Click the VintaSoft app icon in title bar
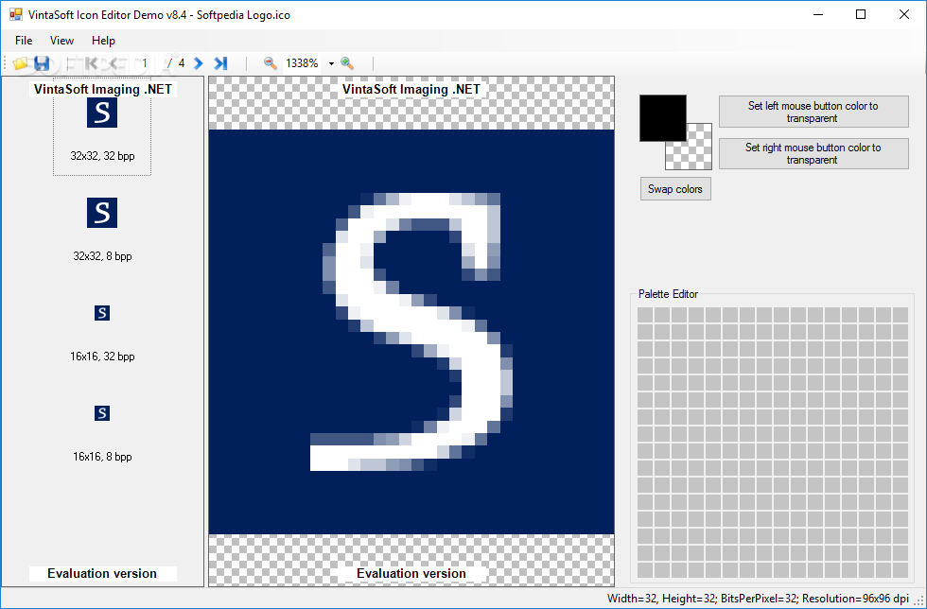The width and height of the screenshot is (927, 609). pos(16,14)
